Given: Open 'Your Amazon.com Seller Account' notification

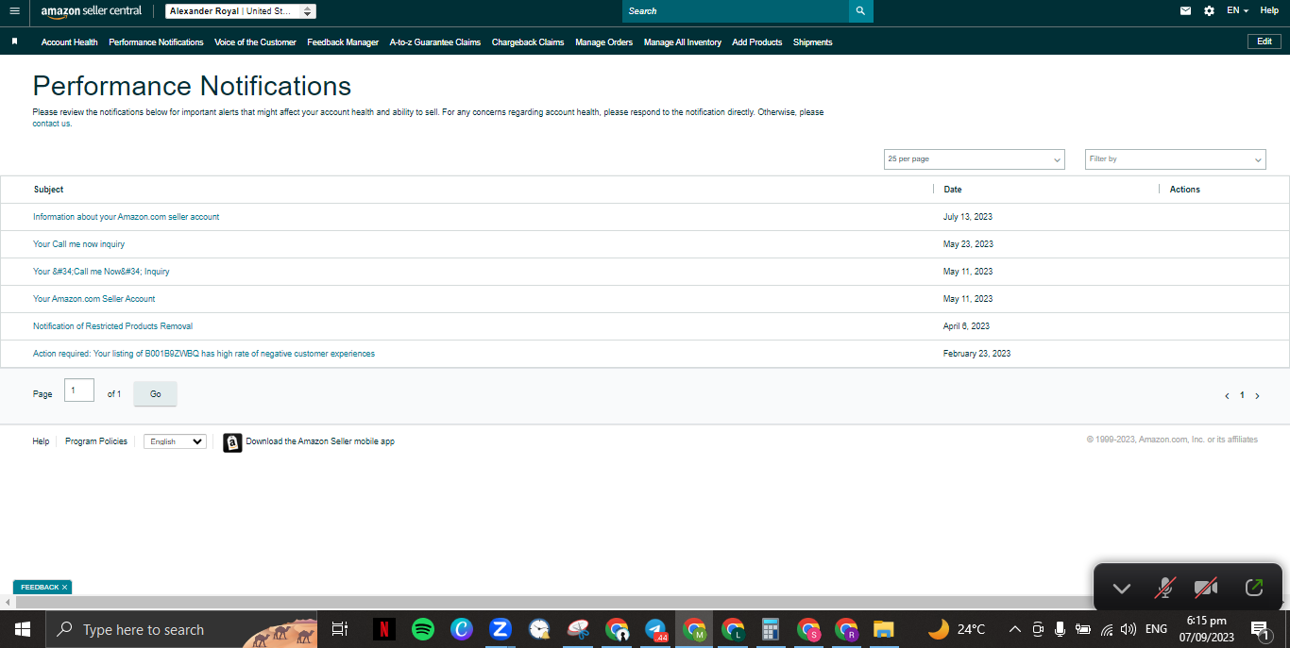Looking at the screenshot, I should [x=94, y=299].
